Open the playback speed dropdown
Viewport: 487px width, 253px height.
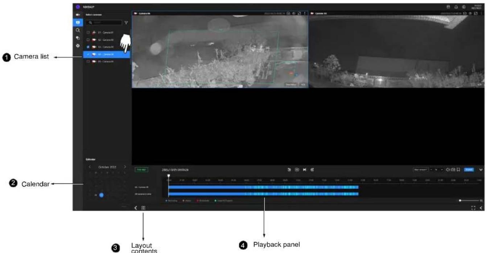point(437,169)
